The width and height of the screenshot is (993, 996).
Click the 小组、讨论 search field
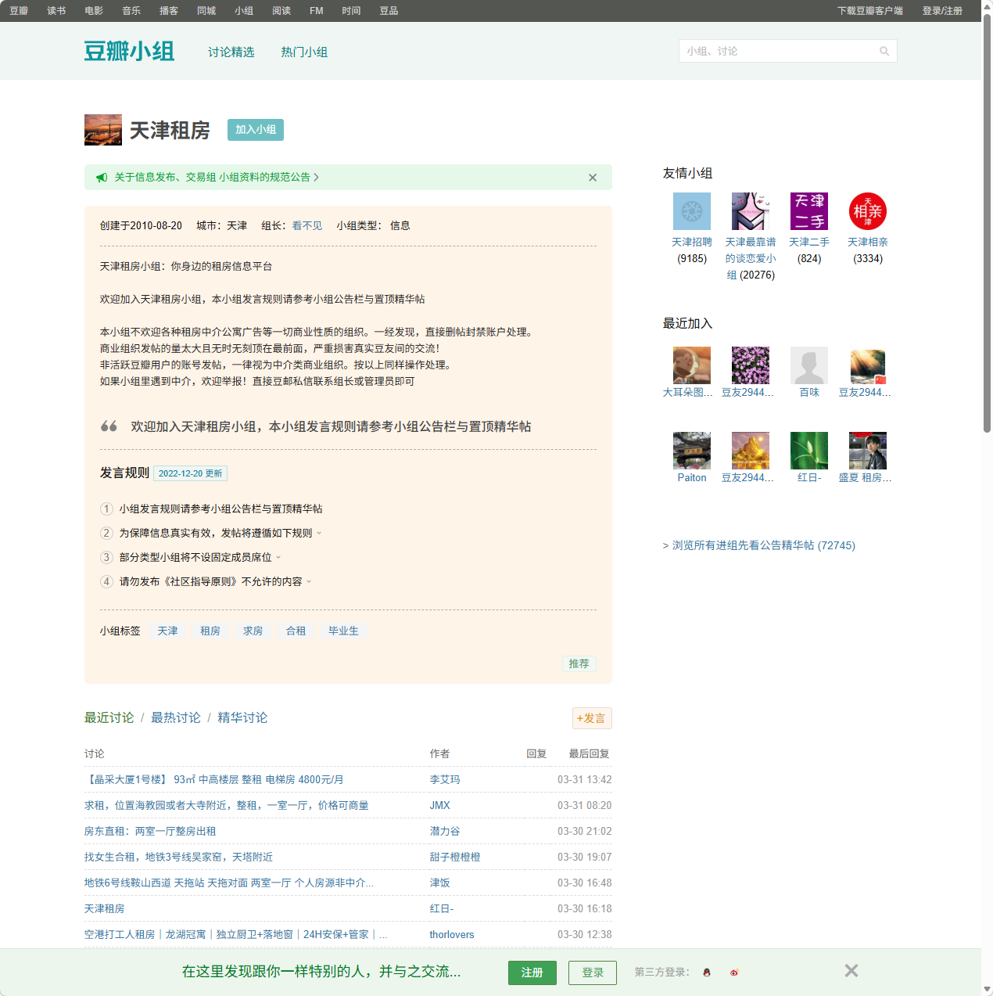coord(778,52)
